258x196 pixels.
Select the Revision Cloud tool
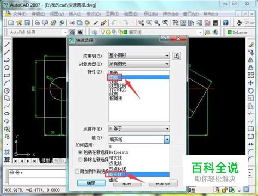[x=7, y=98]
